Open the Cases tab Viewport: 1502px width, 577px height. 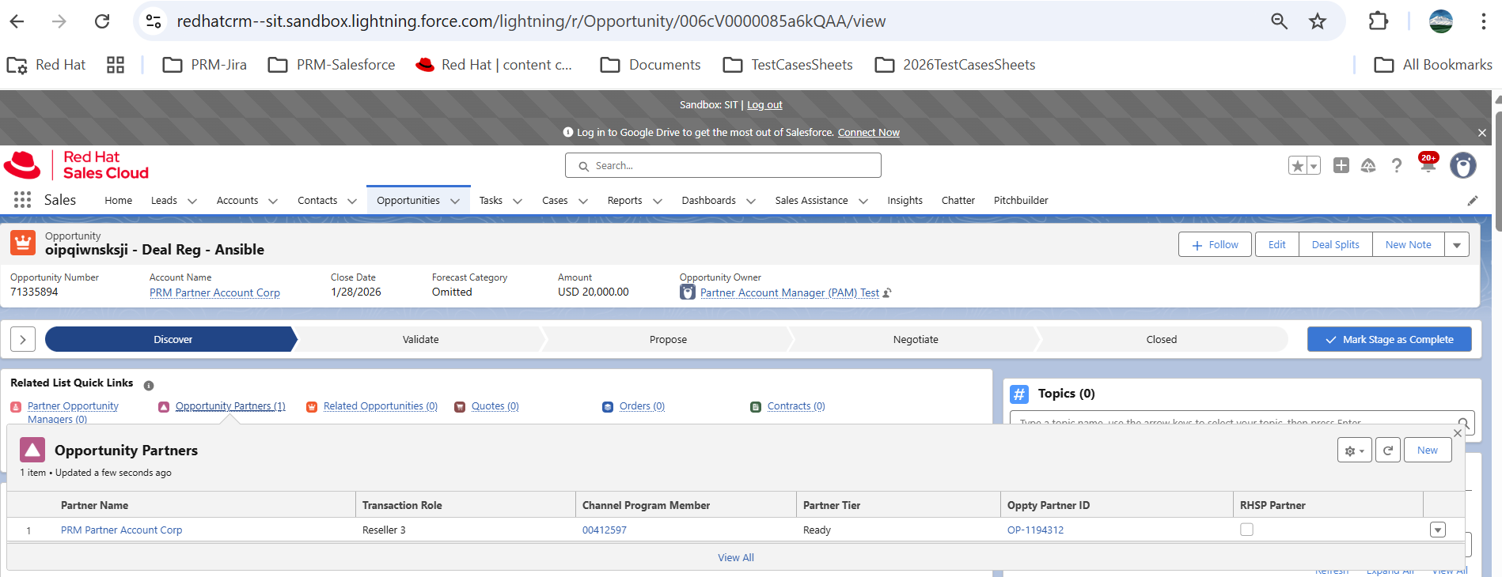click(555, 201)
